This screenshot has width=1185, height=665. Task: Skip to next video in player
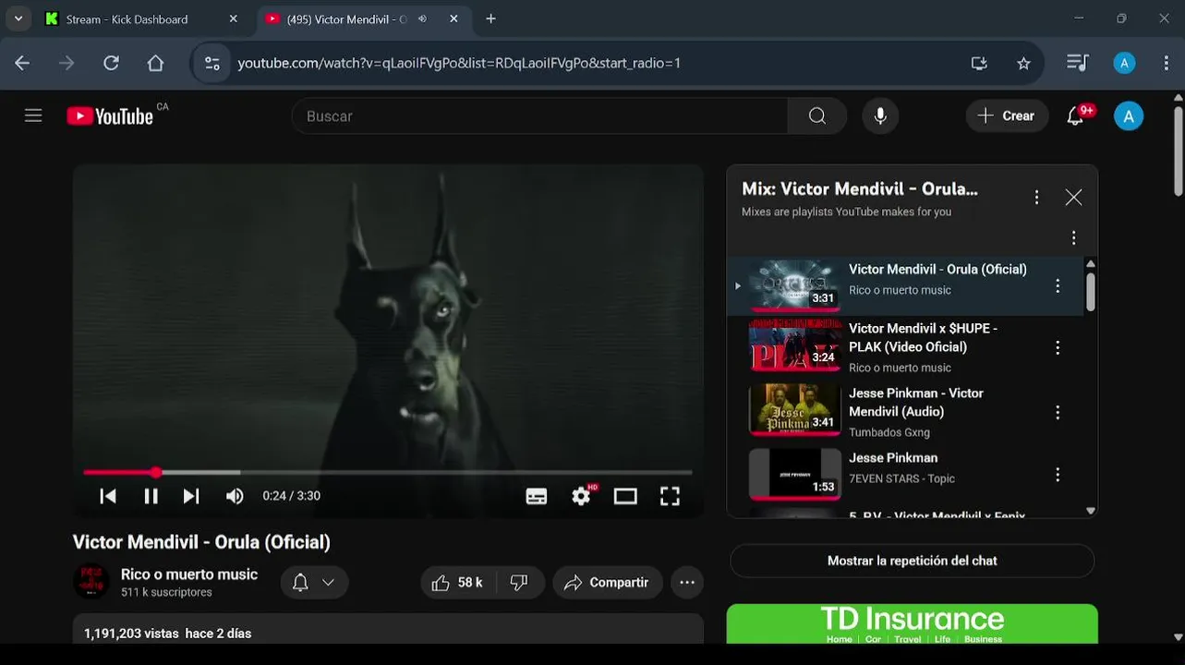point(190,496)
